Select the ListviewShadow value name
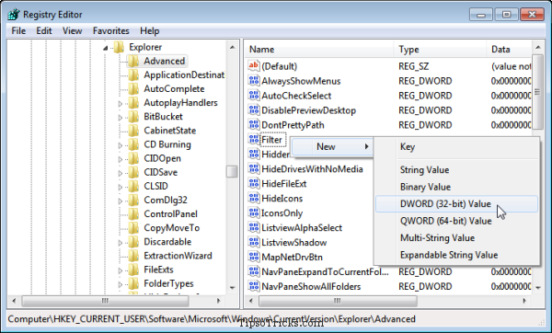 (x=294, y=242)
